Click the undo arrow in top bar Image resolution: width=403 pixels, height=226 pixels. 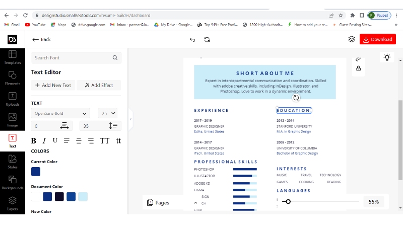click(192, 39)
